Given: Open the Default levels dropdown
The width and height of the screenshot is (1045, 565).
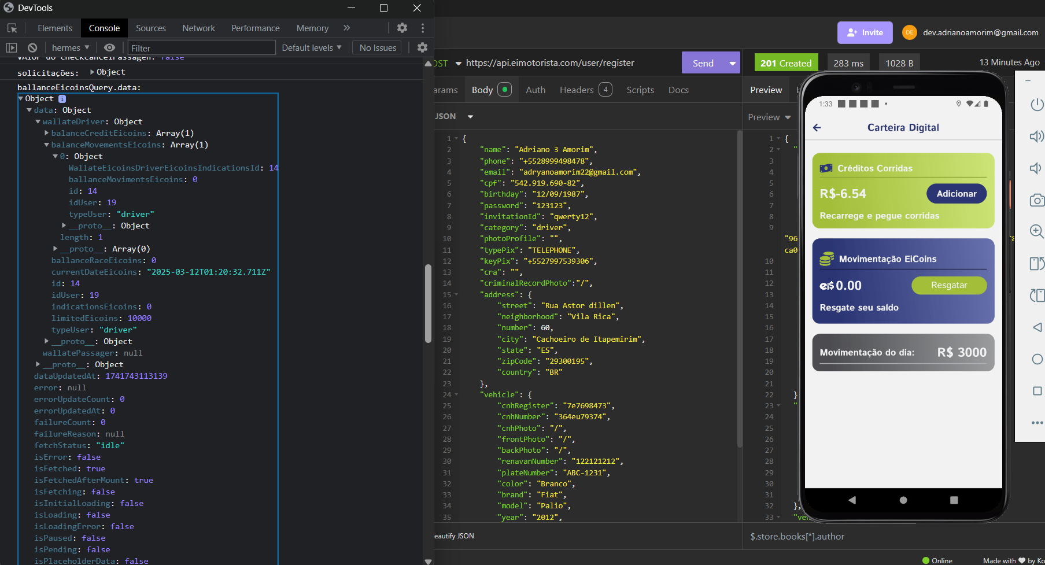Looking at the screenshot, I should click(x=311, y=48).
